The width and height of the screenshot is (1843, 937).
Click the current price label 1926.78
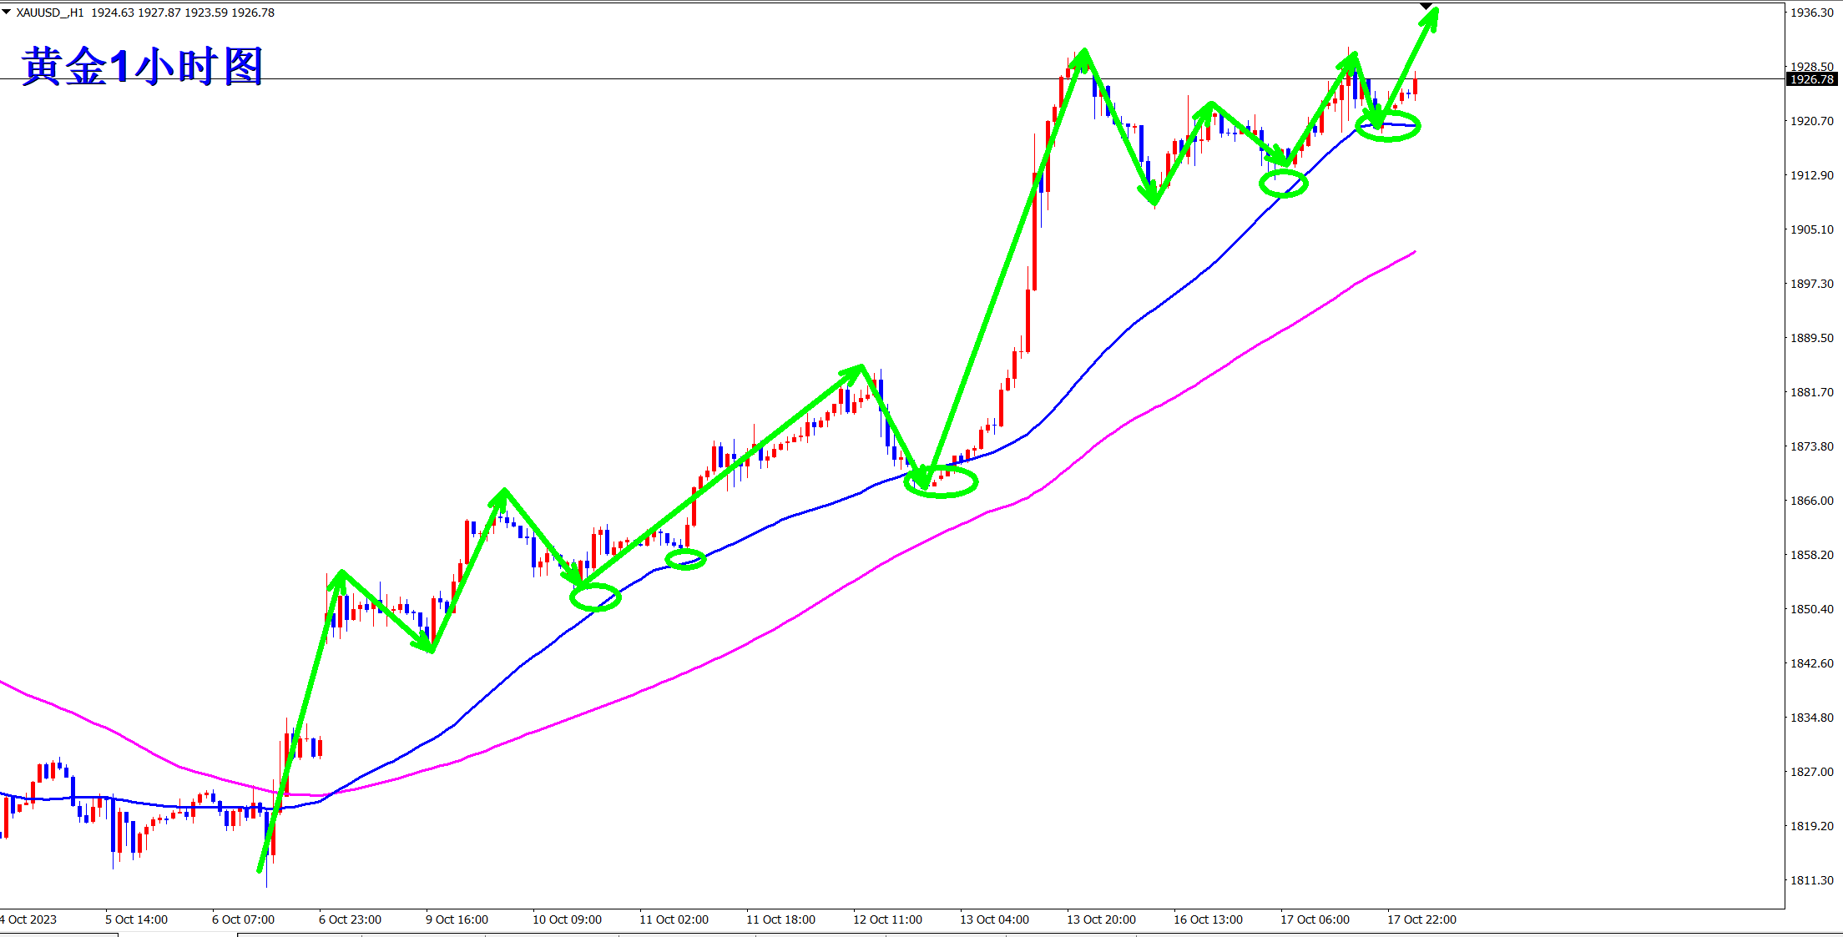(1811, 79)
